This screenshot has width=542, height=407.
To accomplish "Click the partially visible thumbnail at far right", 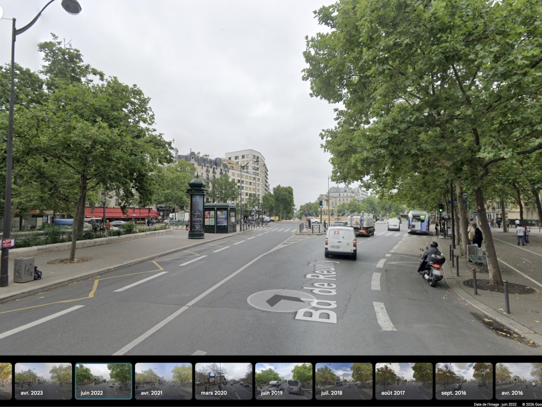I will click(x=538, y=381).
